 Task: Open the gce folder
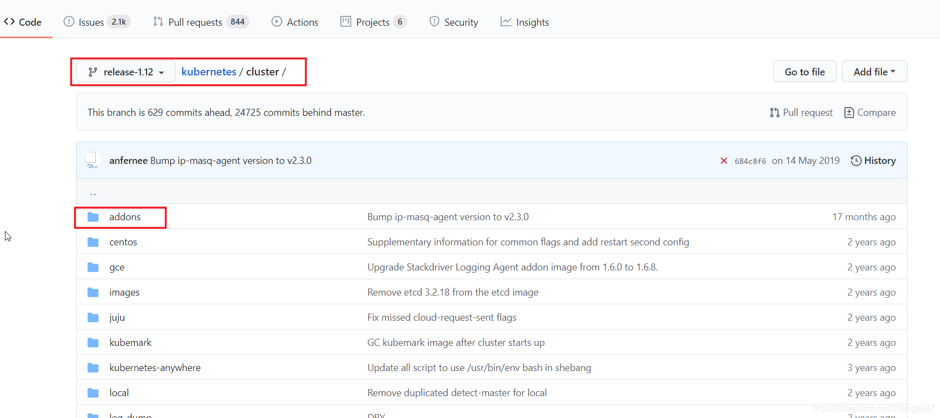click(x=117, y=267)
